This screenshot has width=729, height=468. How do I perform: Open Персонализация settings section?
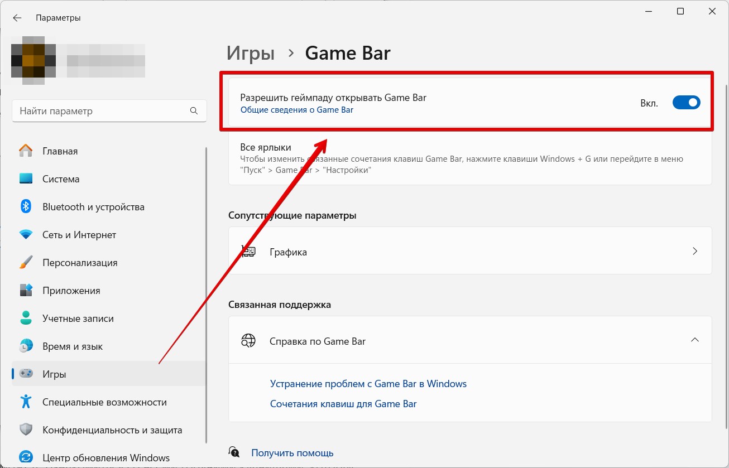click(x=109, y=263)
